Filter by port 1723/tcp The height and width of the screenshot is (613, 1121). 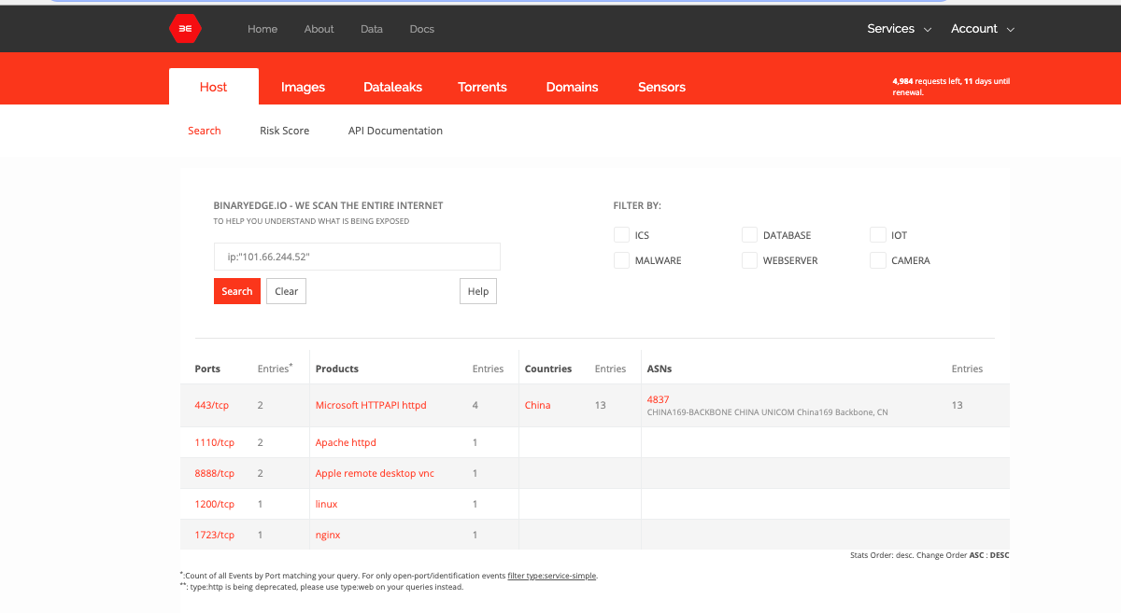(x=215, y=535)
